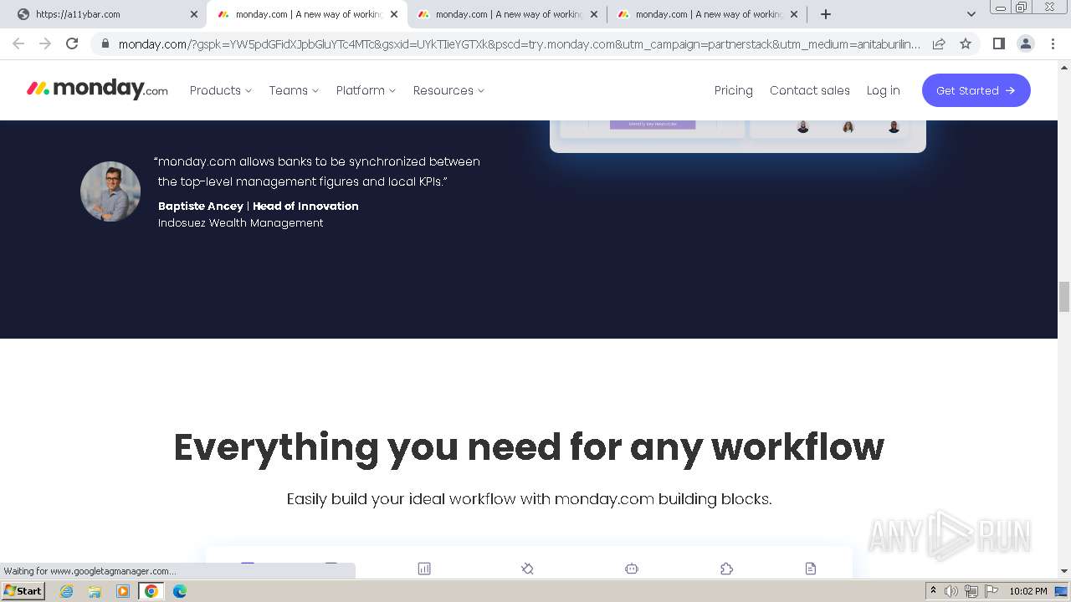Select the automations robot icon building block
This screenshot has height=602, width=1071.
632,569
